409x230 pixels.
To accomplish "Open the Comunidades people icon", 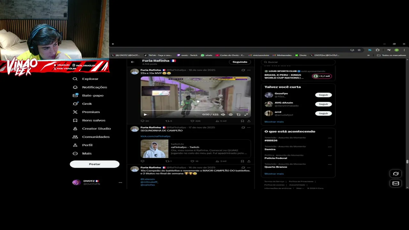I will click(75, 137).
